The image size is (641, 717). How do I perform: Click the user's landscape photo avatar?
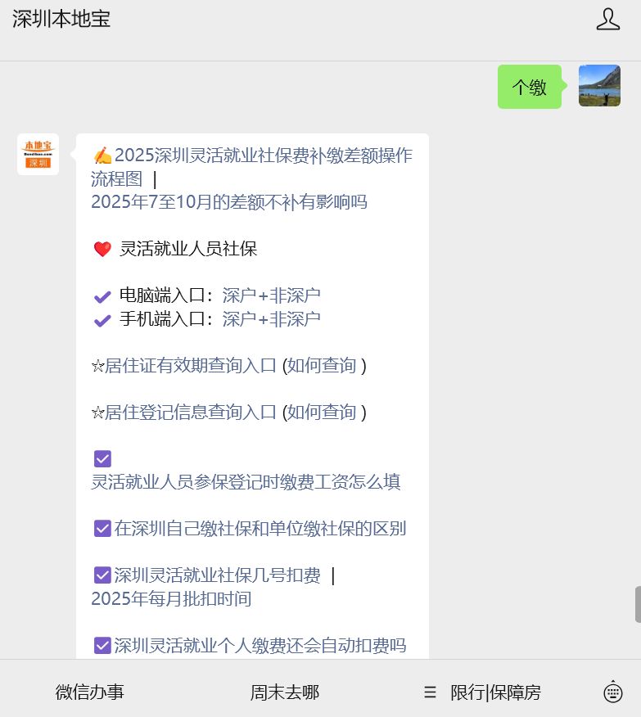tap(599, 86)
